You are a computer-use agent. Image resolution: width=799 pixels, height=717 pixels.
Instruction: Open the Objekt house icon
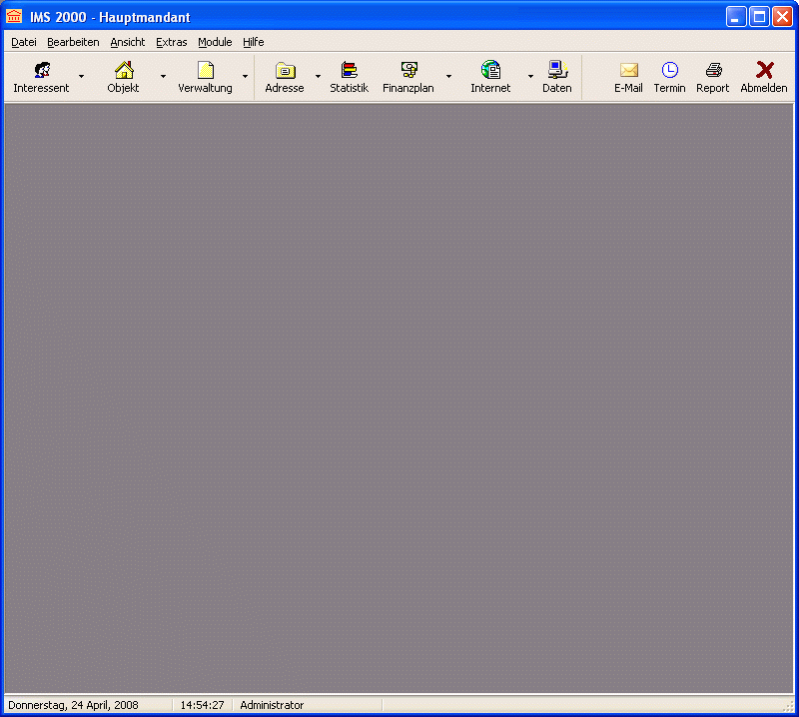124,70
